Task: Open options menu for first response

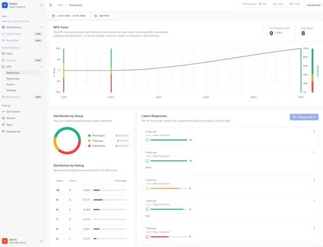Action: (x=314, y=132)
